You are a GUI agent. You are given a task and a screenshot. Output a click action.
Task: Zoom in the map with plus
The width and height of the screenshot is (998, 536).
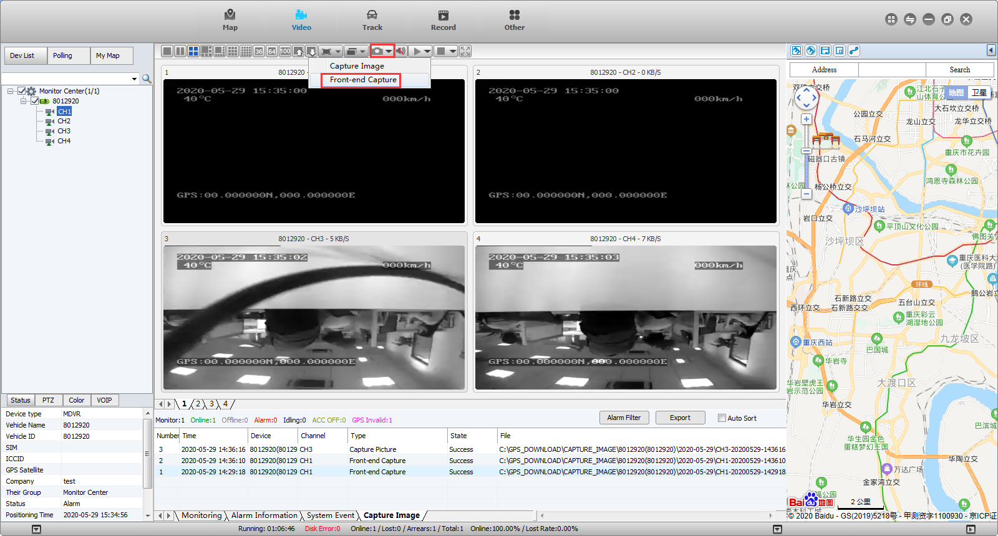[807, 119]
